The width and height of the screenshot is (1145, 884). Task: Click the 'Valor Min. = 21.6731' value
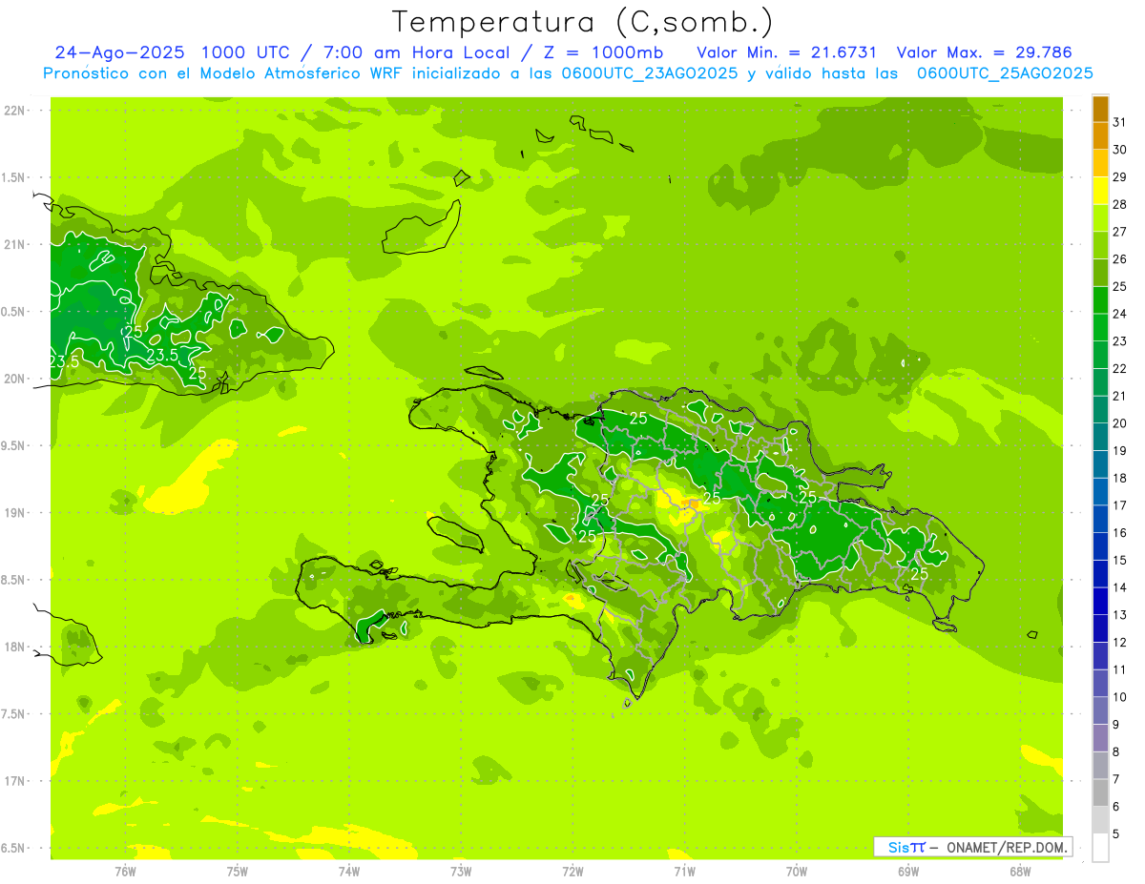pos(787,52)
